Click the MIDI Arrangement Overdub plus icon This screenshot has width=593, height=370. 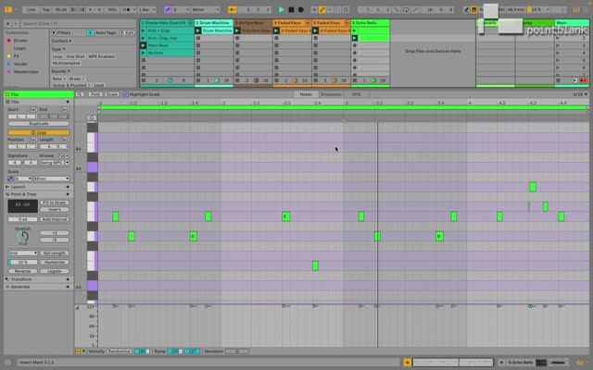pyautogui.click(x=314, y=9)
